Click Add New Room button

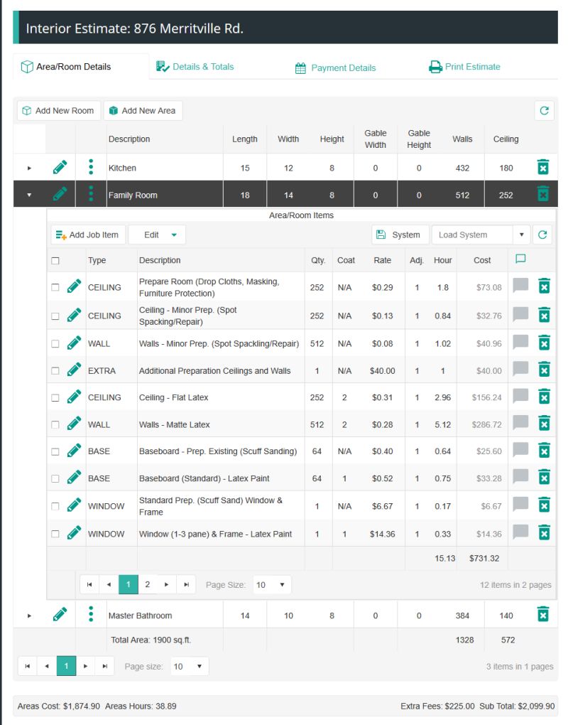(59, 110)
